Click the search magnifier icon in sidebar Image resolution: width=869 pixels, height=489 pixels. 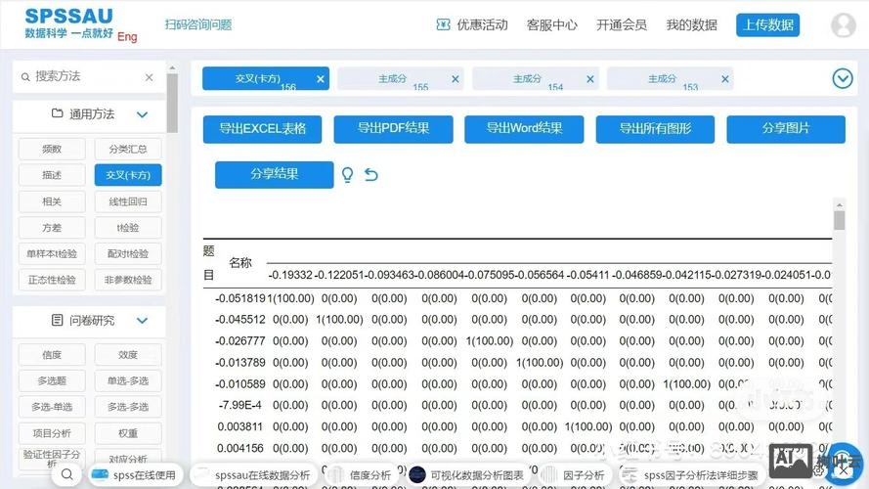[x=25, y=77]
